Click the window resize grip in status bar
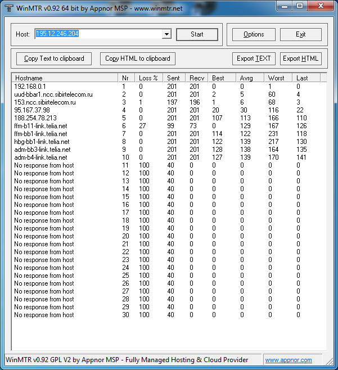338x370 pixels. pos(330,362)
